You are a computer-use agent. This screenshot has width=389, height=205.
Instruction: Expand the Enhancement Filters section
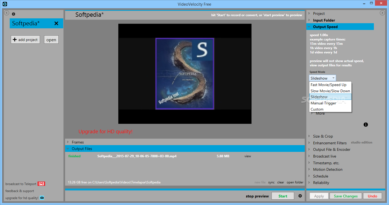click(330, 143)
